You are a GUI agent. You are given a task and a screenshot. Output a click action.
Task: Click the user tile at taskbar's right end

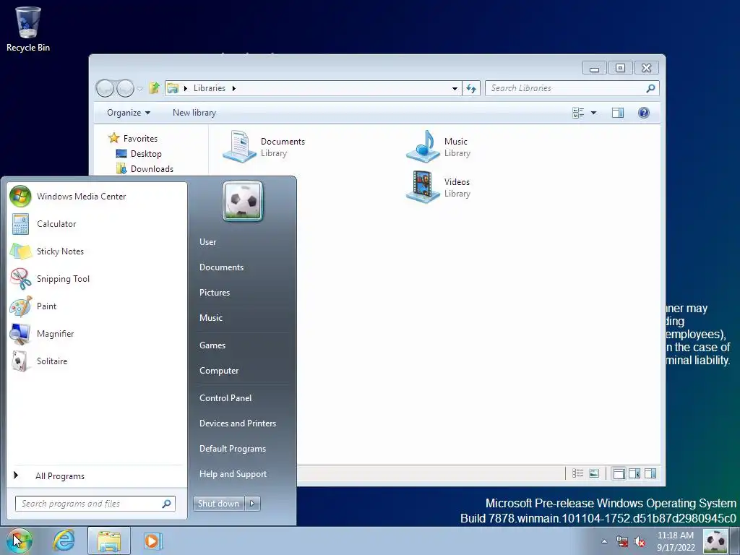[715, 541]
